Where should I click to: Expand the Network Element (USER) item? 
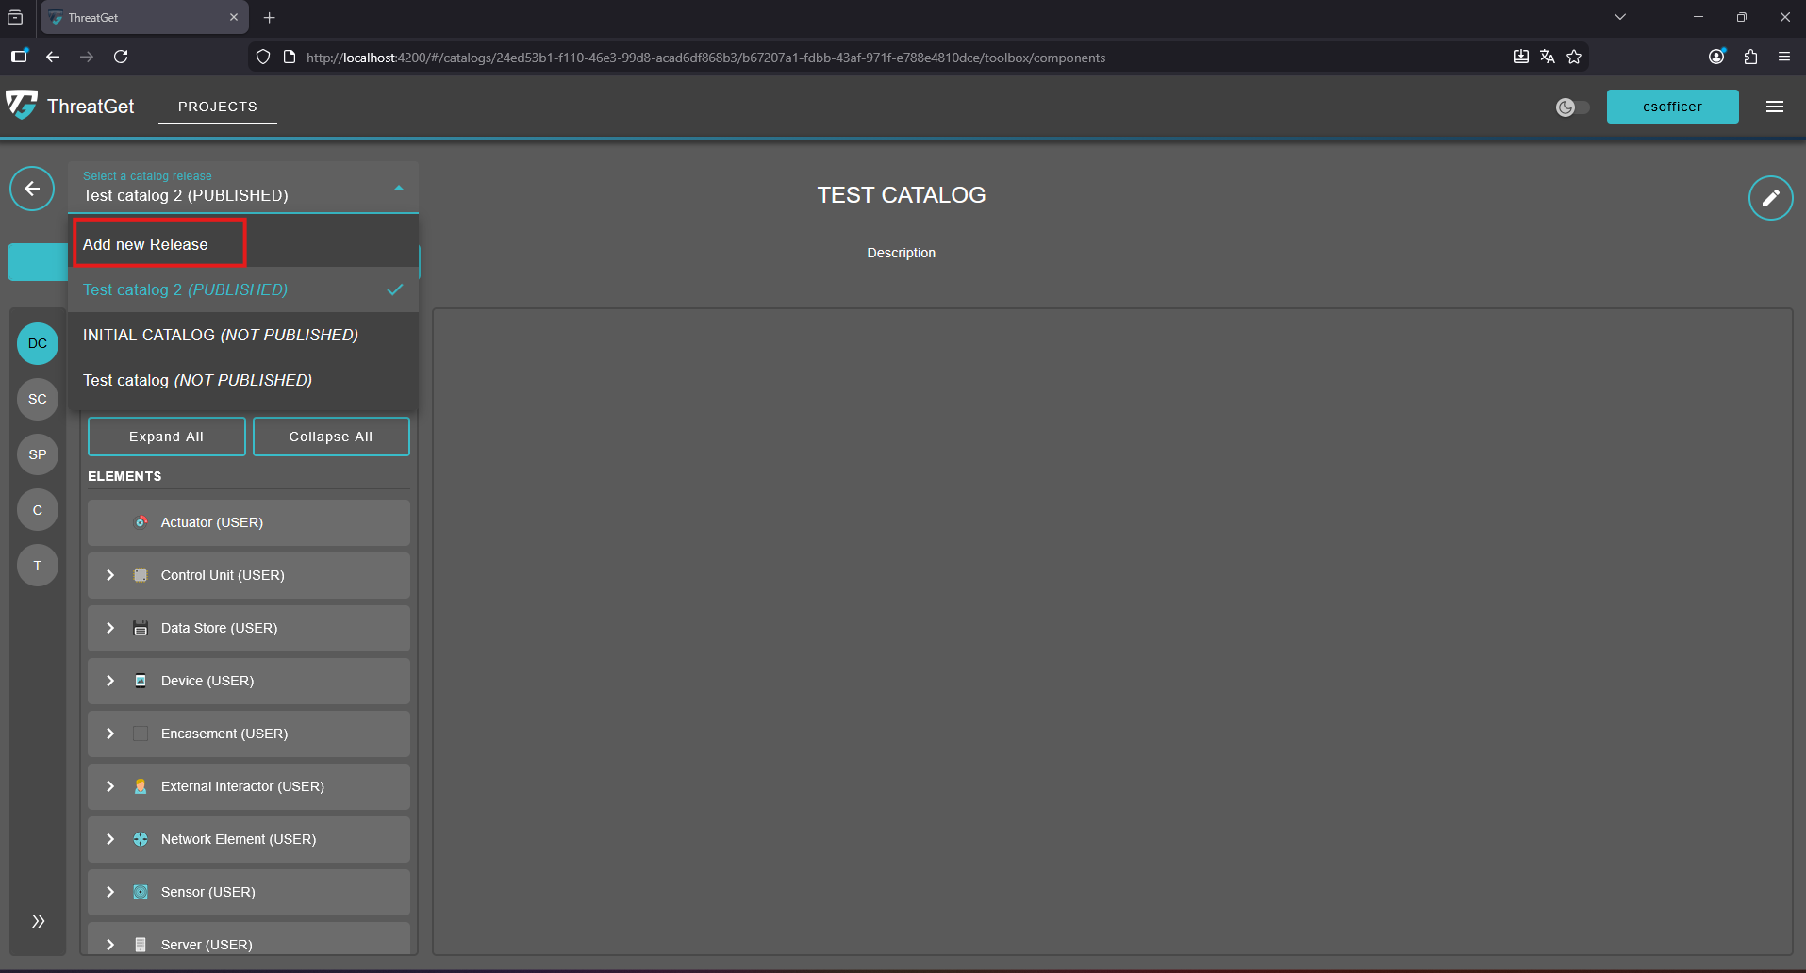[x=110, y=839]
